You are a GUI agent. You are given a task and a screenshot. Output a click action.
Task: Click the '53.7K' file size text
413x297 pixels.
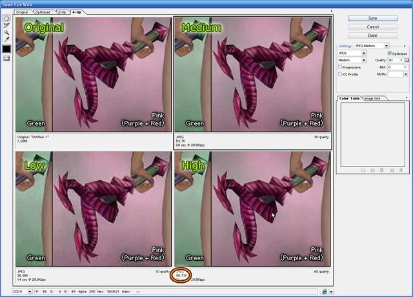pos(181,141)
